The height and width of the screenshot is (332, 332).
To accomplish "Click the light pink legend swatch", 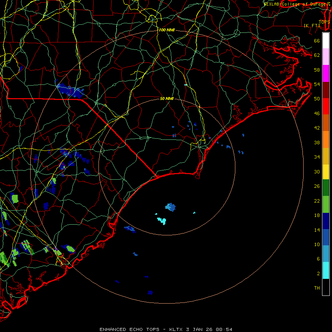I will [326, 56].
